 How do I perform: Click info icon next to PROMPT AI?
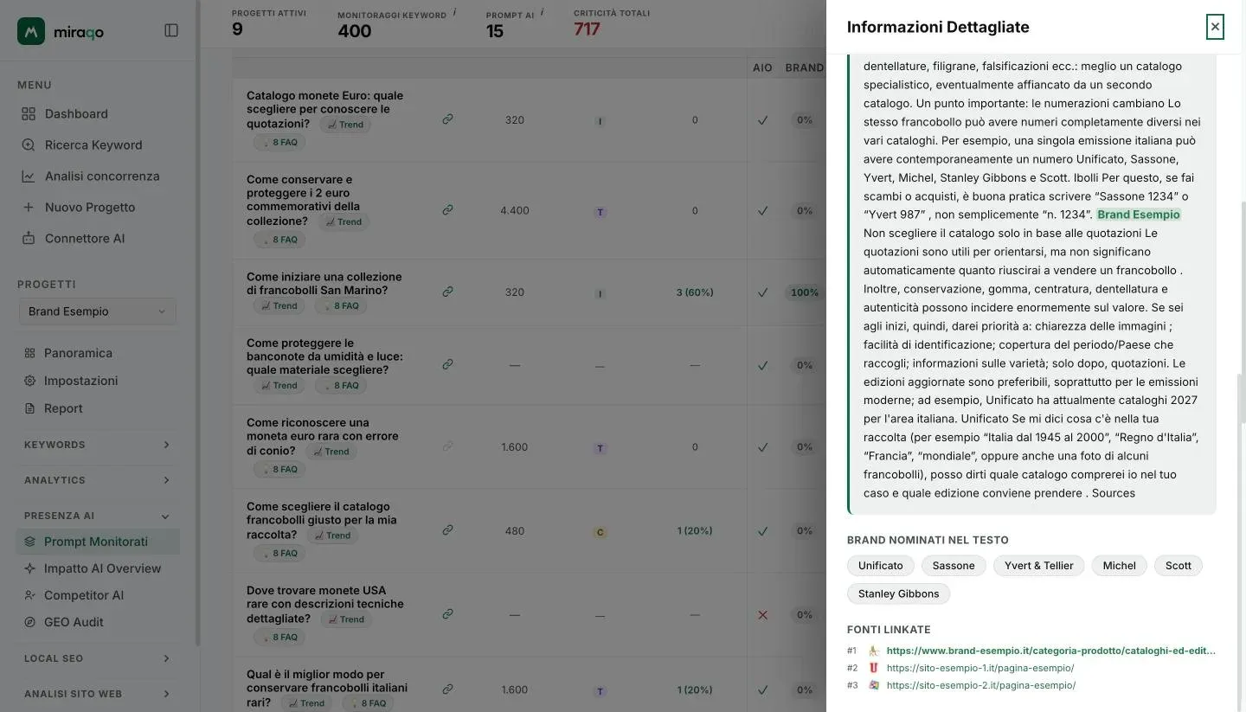pyautogui.click(x=542, y=13)
